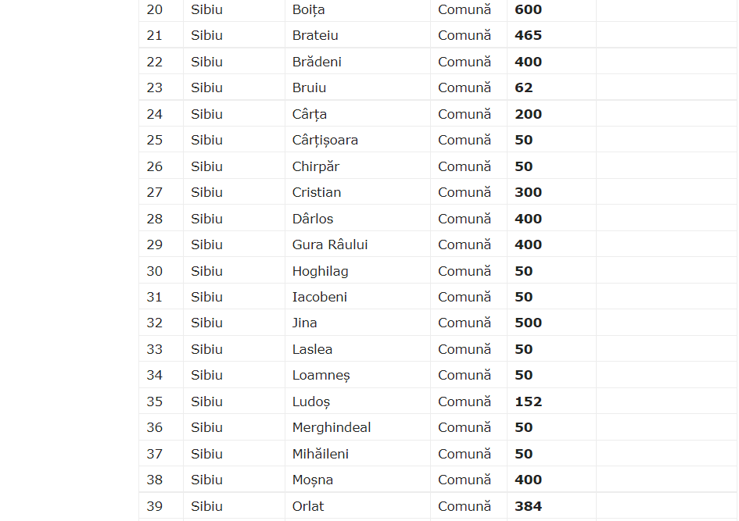Viewport: 739px width, 521px height.
Task: Select Comună cell in Chirpăr row
Action: [x=465, y=166]
